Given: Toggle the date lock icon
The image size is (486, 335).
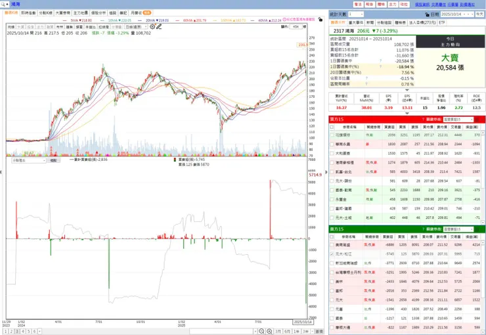Looking at the screenshot, I should coord(428,14).
